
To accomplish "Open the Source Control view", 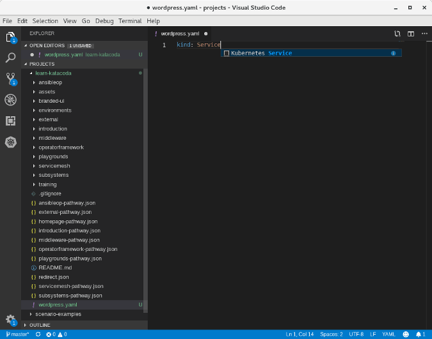I will point(10,79).
